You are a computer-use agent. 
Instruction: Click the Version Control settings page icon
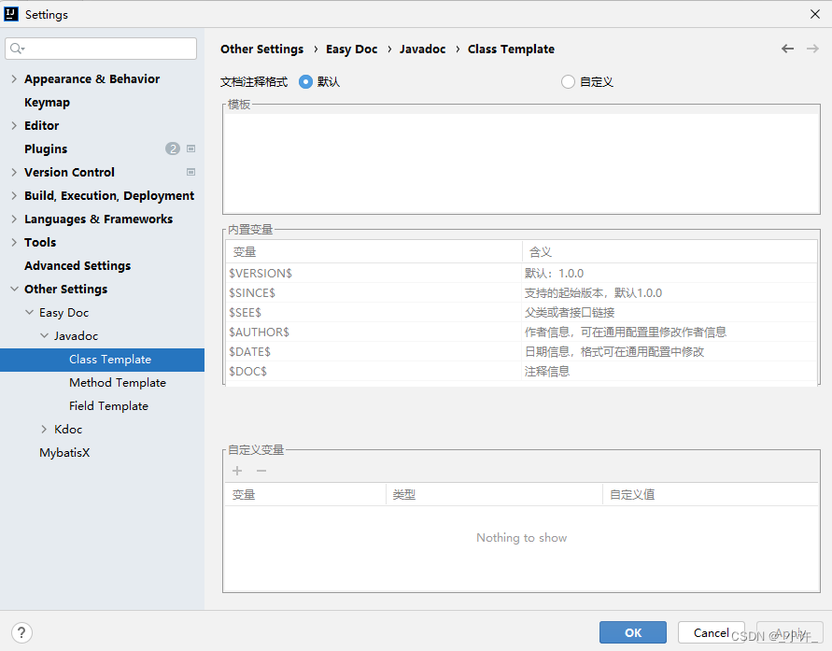click(190, 172)
